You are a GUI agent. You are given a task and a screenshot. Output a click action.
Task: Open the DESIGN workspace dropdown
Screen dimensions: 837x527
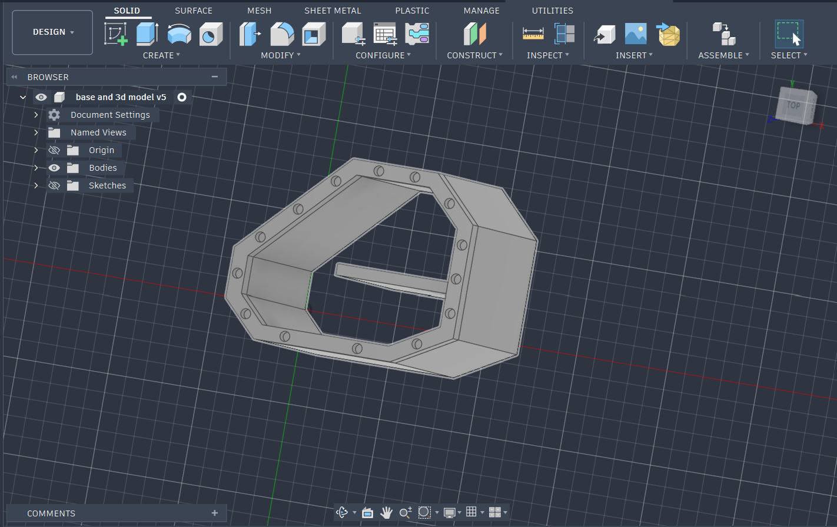(x=52, y=32)
